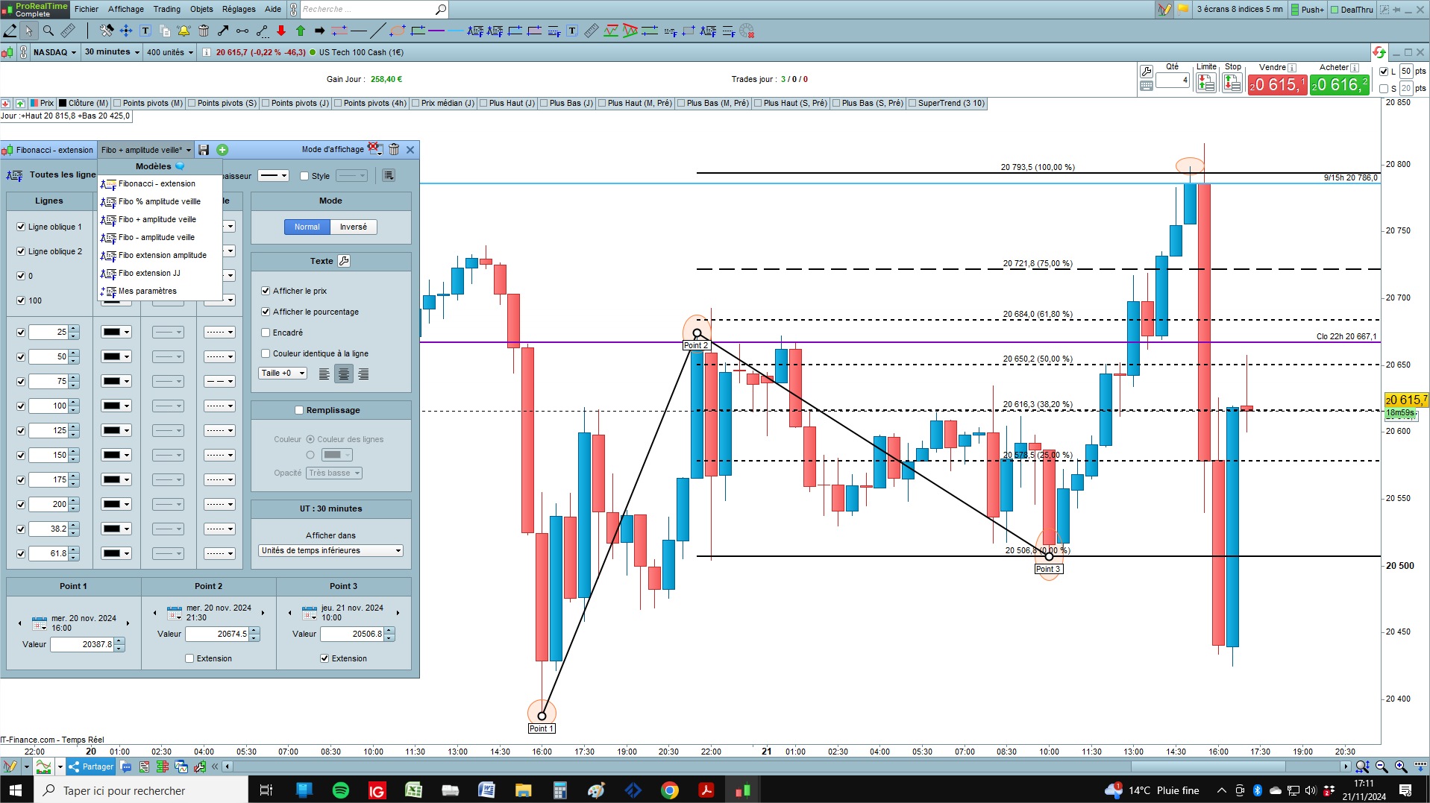The image size is (1430, 803).
Task: Open the line thickness dropdown
Action: click(x=273, y=176)
